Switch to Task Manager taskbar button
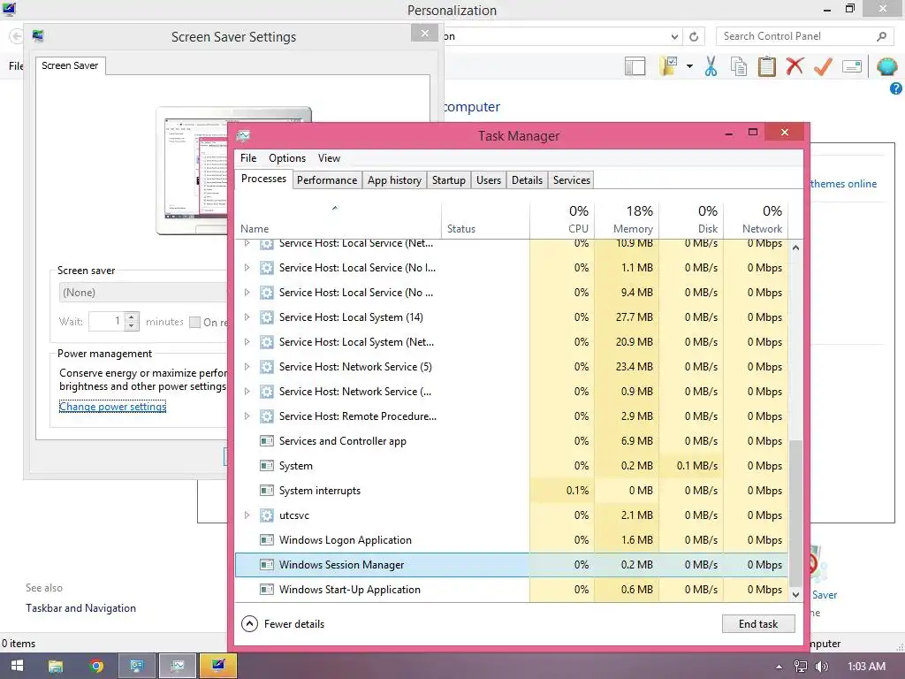Image resolution: width=905 pixels, height=679 pixels. 177,666
